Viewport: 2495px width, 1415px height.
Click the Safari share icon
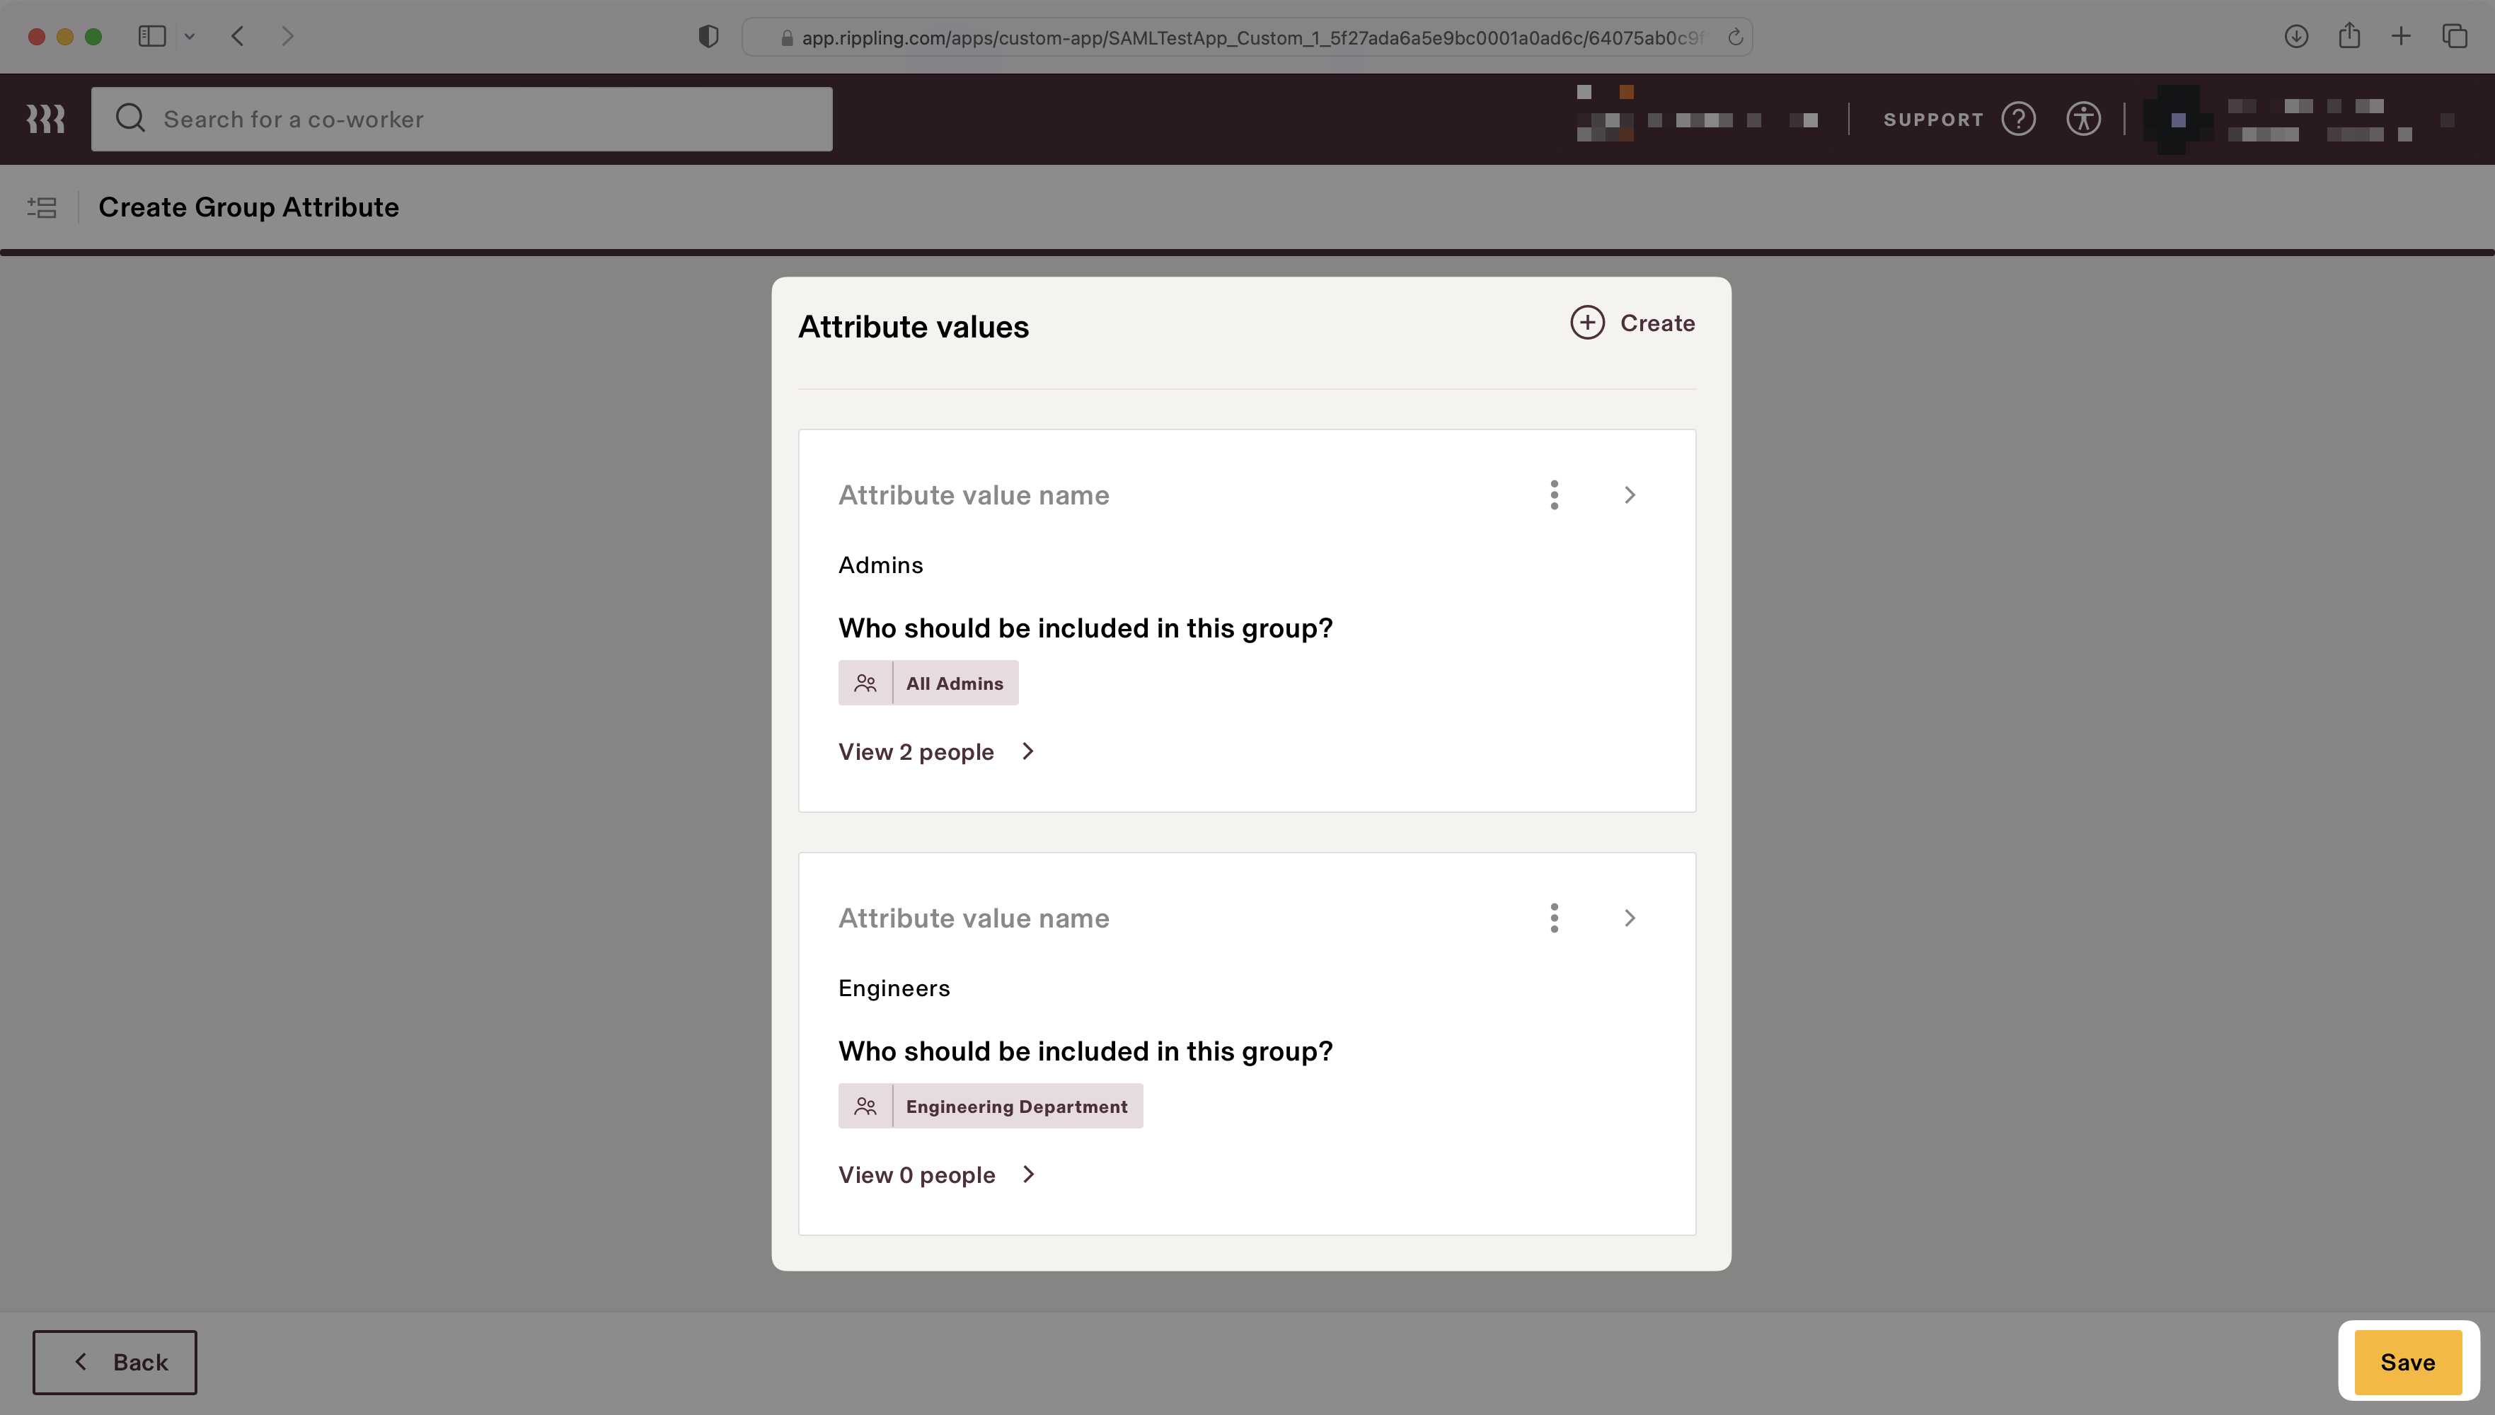2349,36
